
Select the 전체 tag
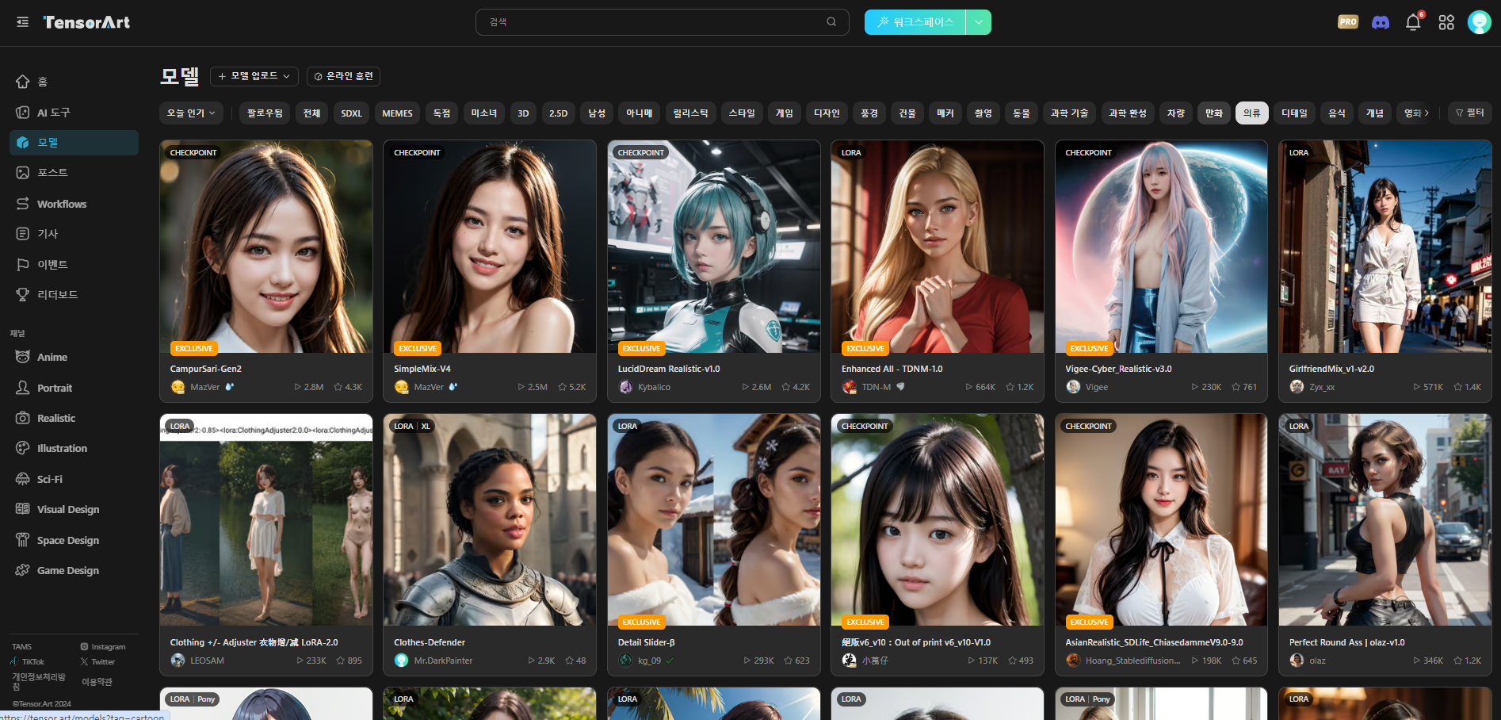(311, 113)
